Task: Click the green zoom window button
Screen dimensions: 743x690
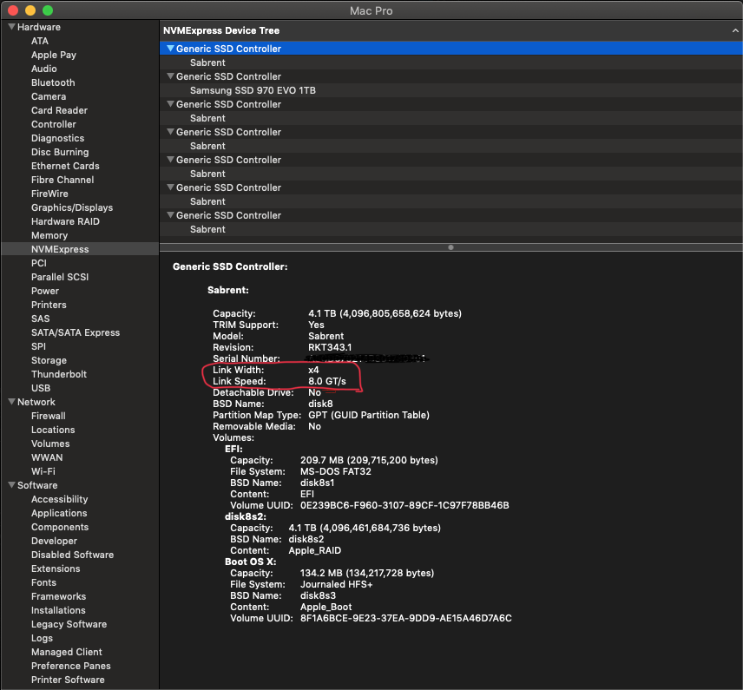Action: [x=48, y=10]
